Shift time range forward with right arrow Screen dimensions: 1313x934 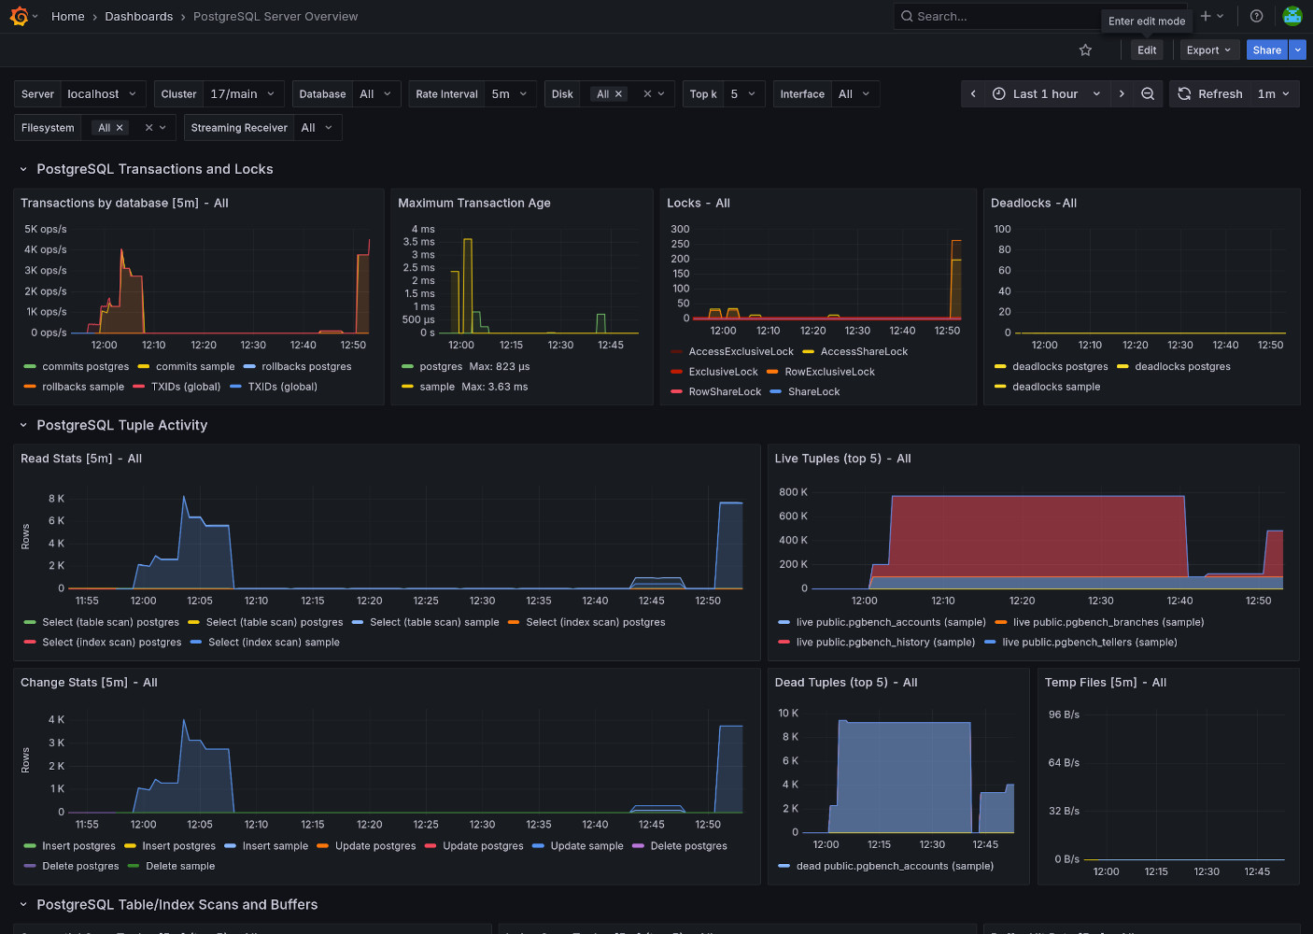pyautogui.click(x=1122, y=93)
